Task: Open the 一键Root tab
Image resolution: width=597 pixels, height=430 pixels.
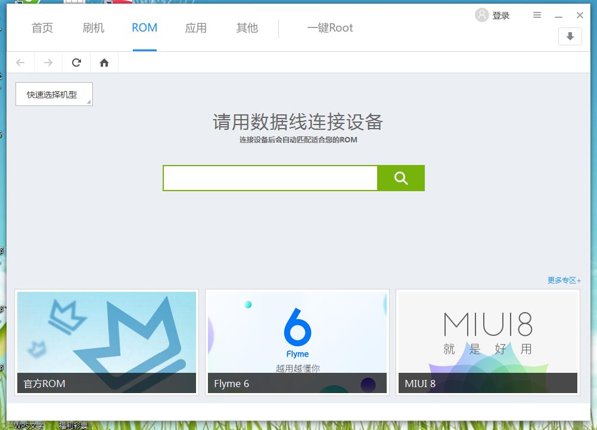Action: pyautogui.click(x=330, y=28)
